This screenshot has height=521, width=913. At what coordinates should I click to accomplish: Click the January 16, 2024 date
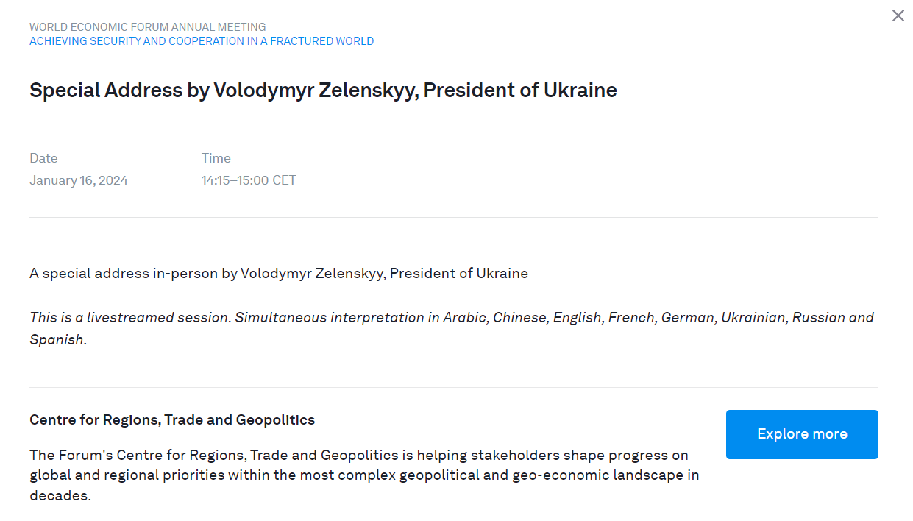point(79,180)
